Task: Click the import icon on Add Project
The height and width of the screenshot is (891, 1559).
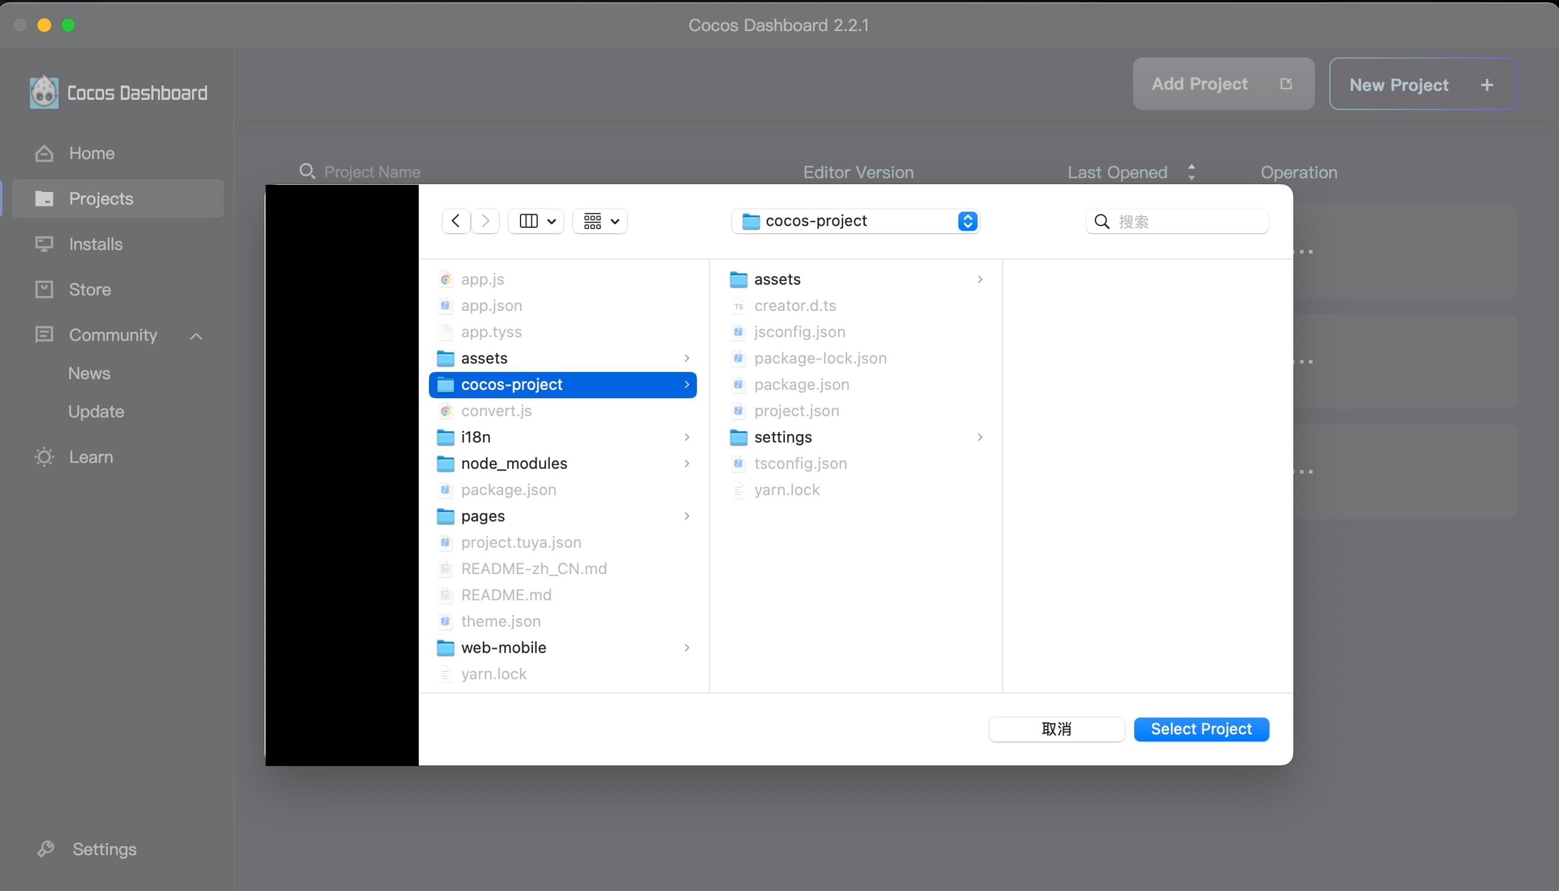Action: tap(1286, 84)
